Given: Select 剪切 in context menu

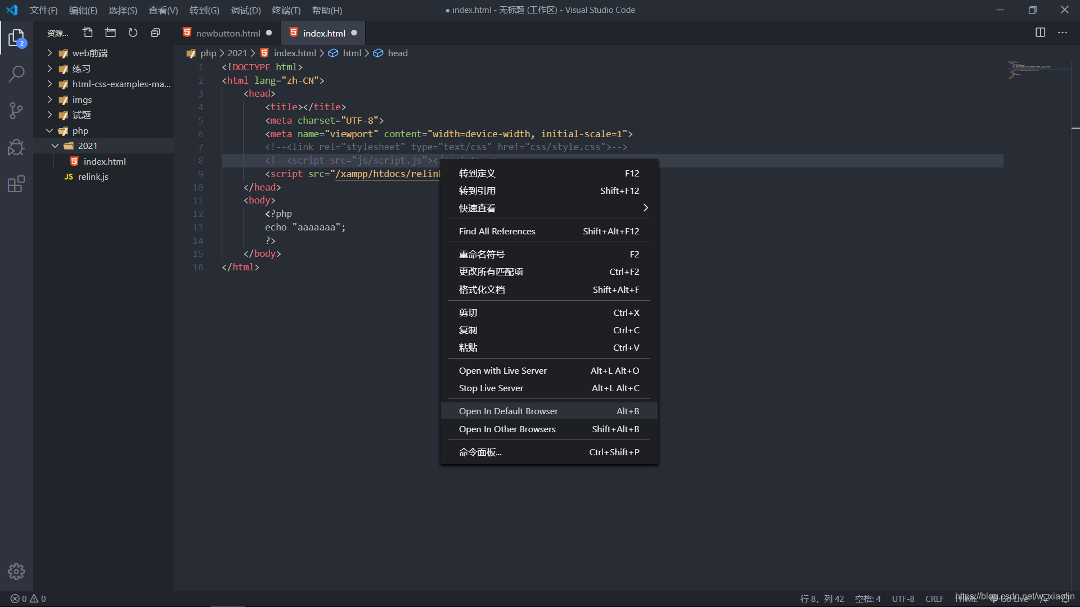Looking at the screenshot, I should (549, 312).
